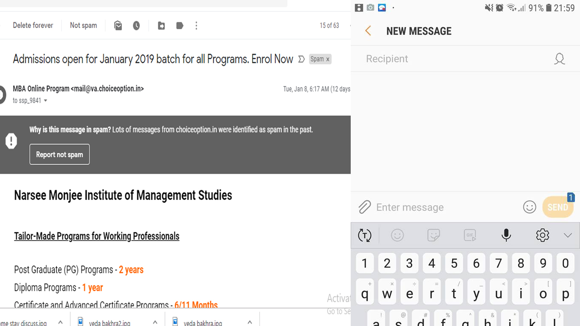This screenshot has width=580, height=326.
Task: Open the three-dot More options menu
Action: [x=196, y=26]
